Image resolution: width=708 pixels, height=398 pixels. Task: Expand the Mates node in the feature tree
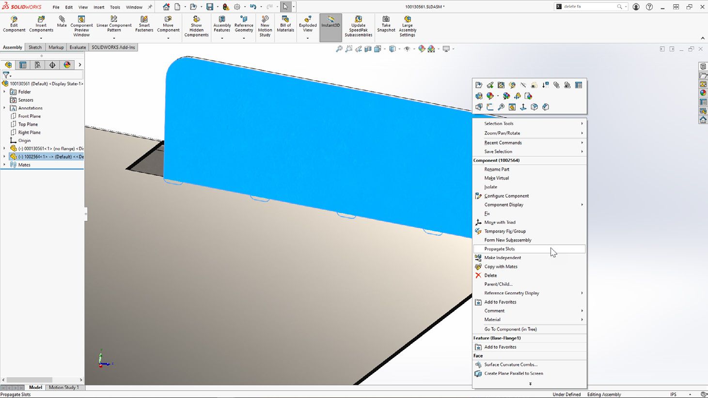tap(4, 165)
